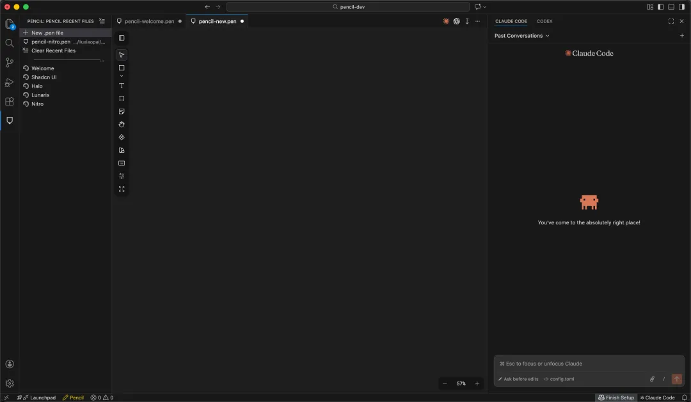Attach a file with the paperclip icon
The image size is (691, 402).
click(x=652, y=379)
